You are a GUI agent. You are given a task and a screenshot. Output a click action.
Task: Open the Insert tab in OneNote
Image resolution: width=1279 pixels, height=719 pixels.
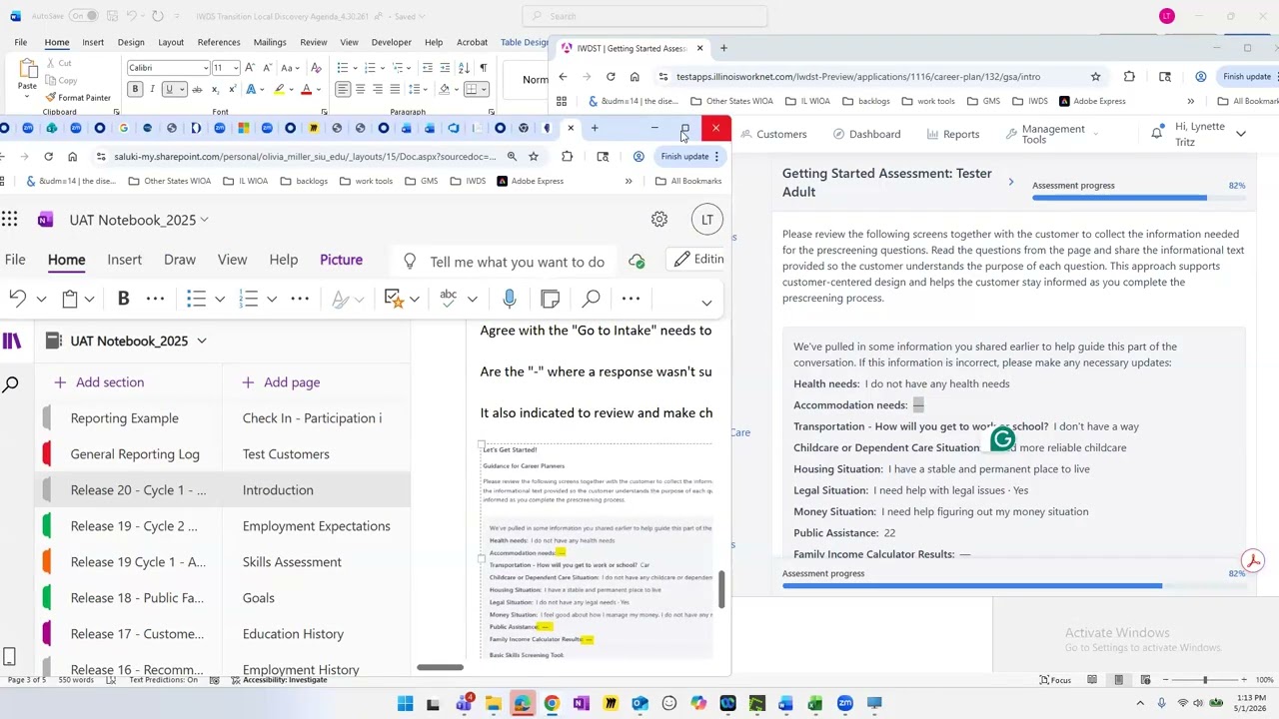pyautogui.click(x=125, y=260)
